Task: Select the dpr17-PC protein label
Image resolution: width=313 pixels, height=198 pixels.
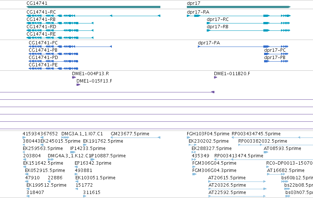Action: pos(275,50)
